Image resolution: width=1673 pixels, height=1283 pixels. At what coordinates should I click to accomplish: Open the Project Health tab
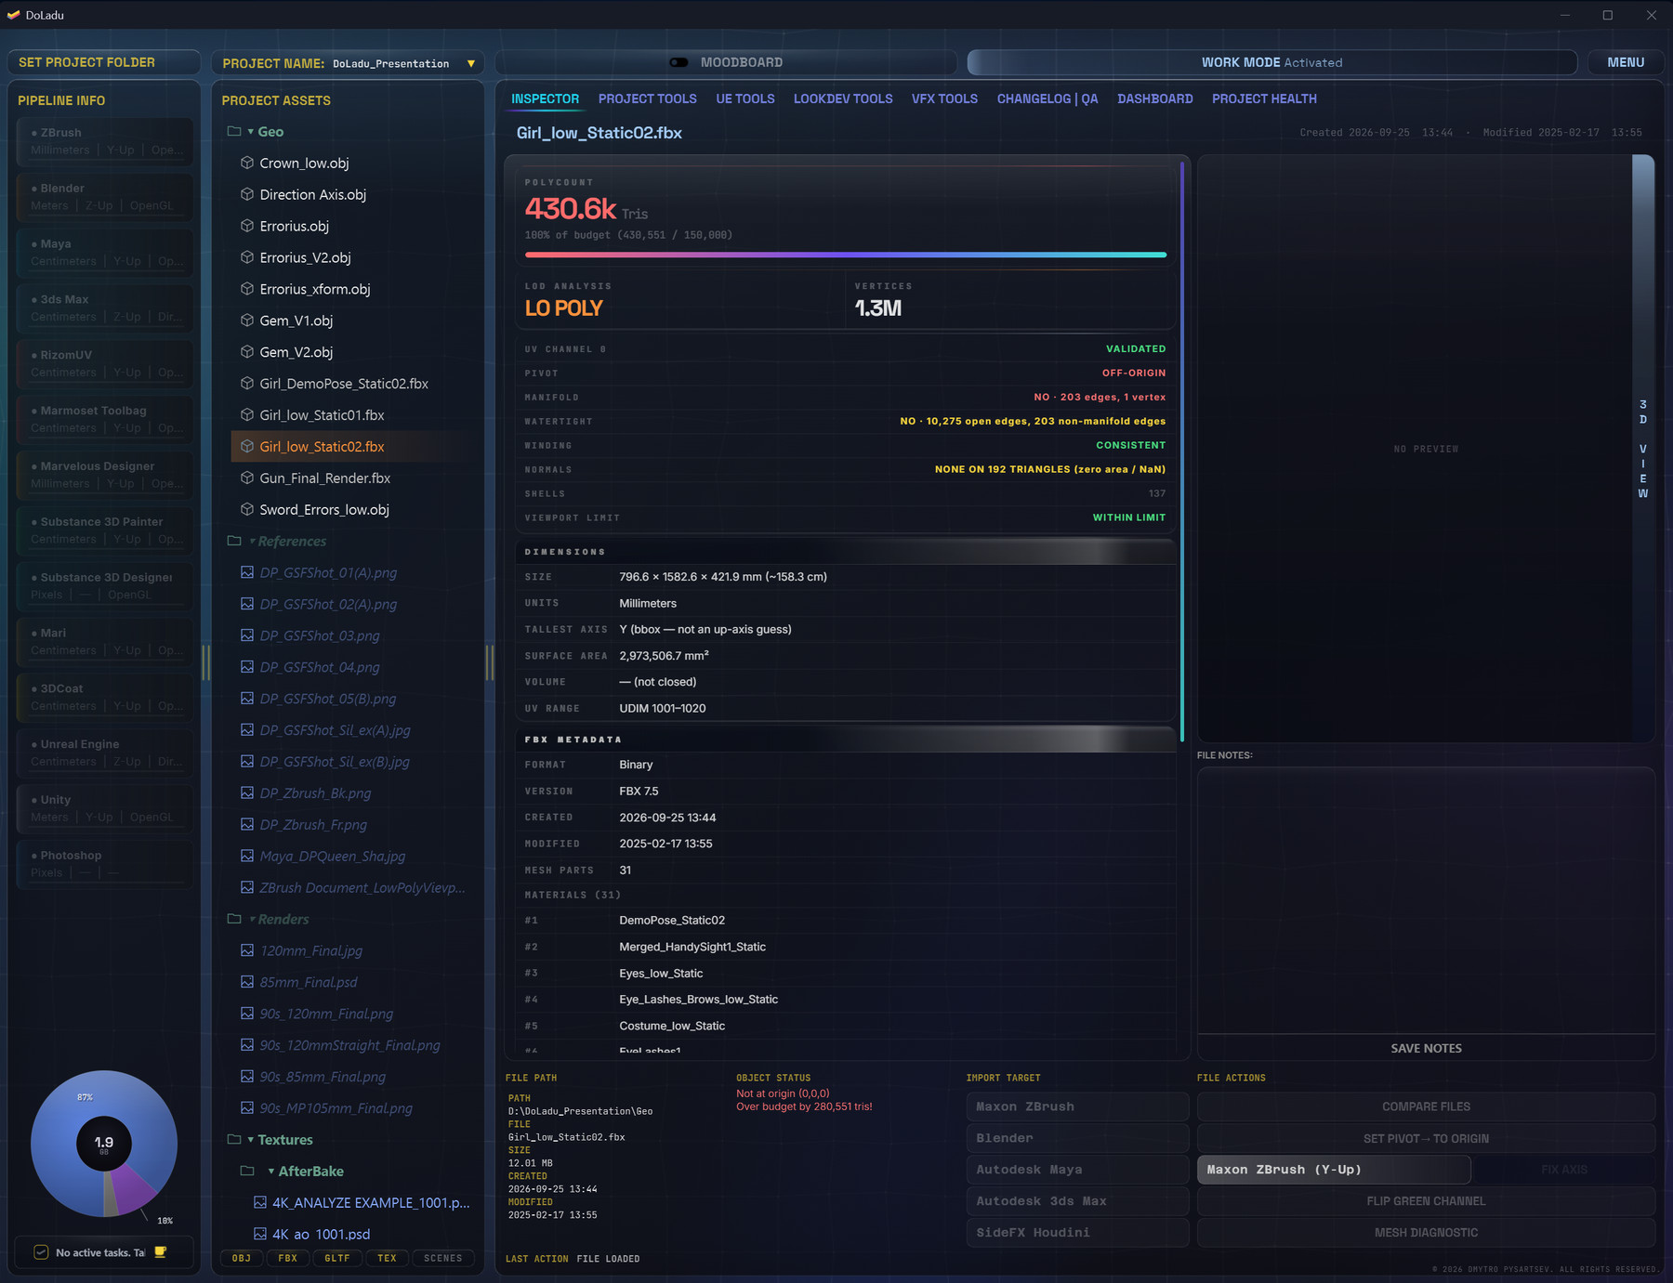pyautogui.click(x=1264, y=98)
